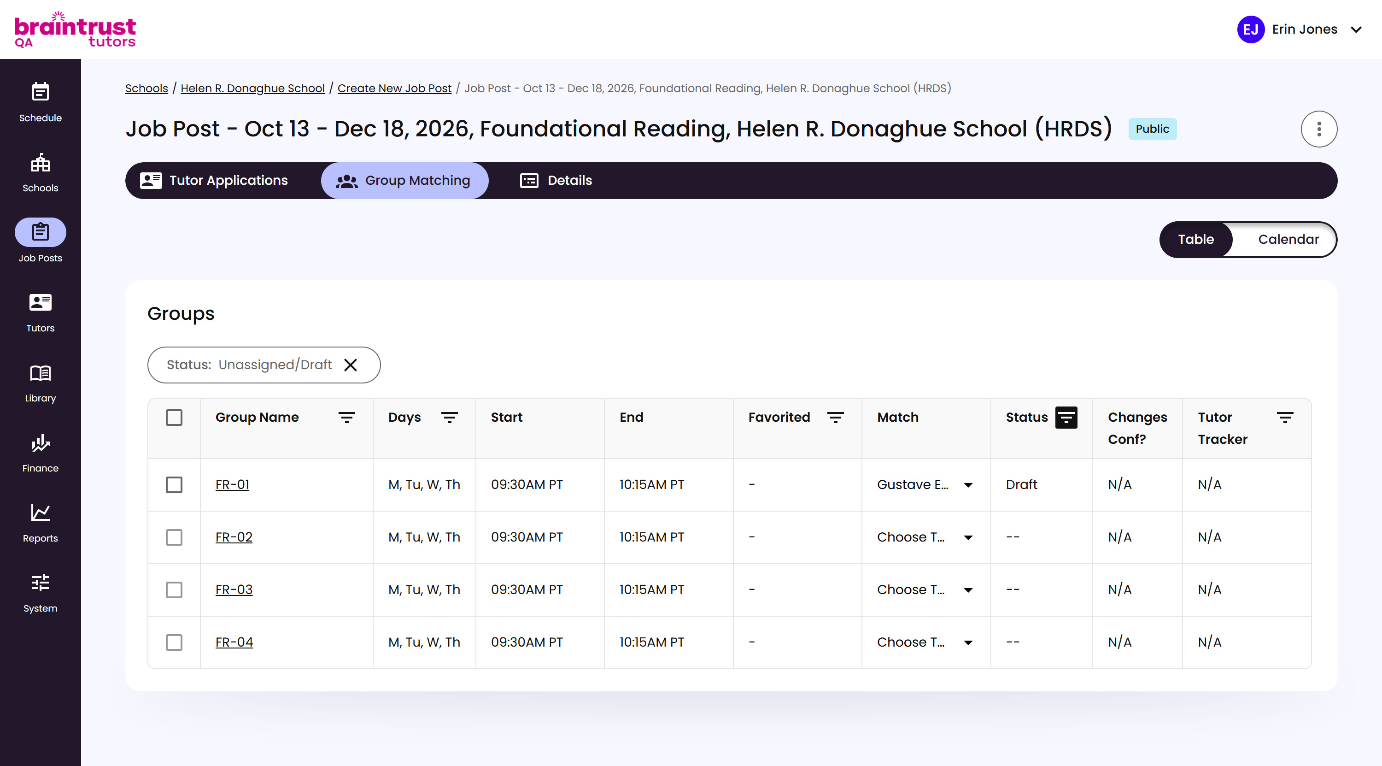
Task: Open the Choose Tutor dropdown for FR-04
Action: tap(925, 642)
